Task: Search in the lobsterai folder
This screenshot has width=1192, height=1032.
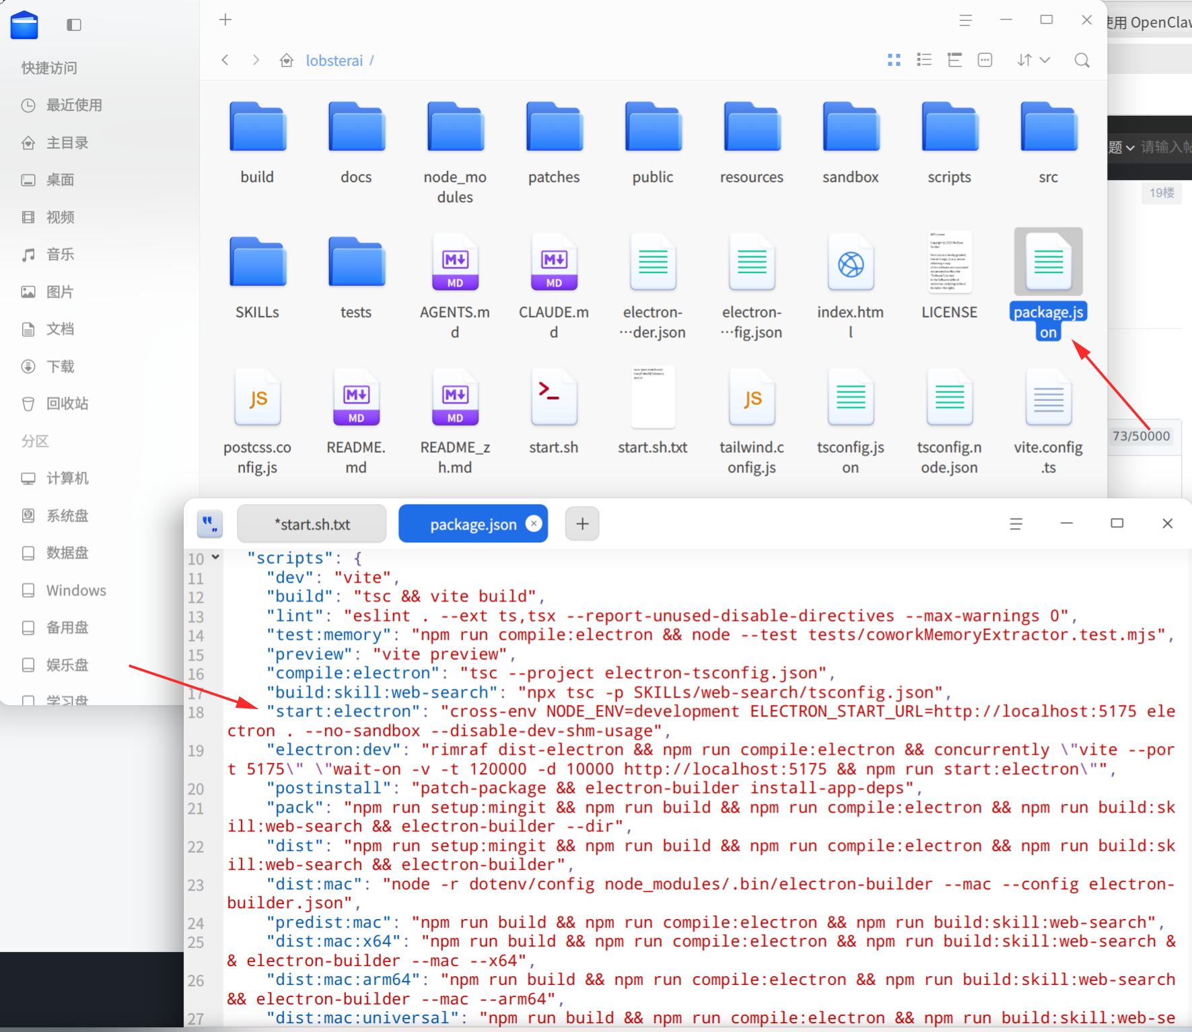Action: point(1082,60)
